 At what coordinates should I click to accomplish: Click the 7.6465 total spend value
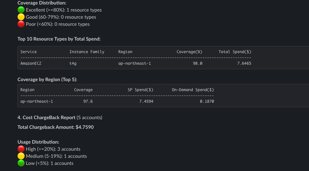tap(244, 63)
